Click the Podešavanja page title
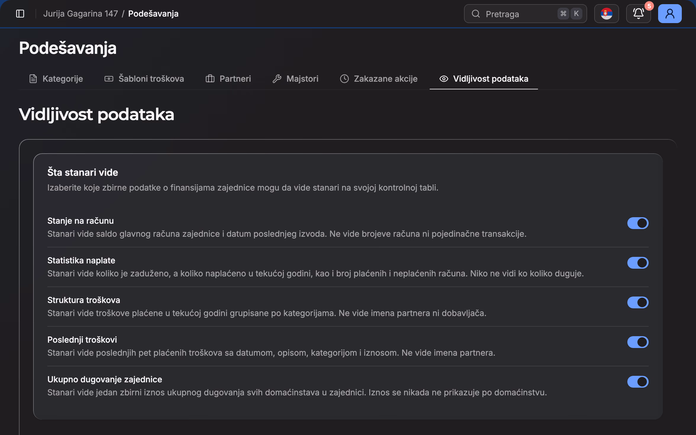 [68, 48]
